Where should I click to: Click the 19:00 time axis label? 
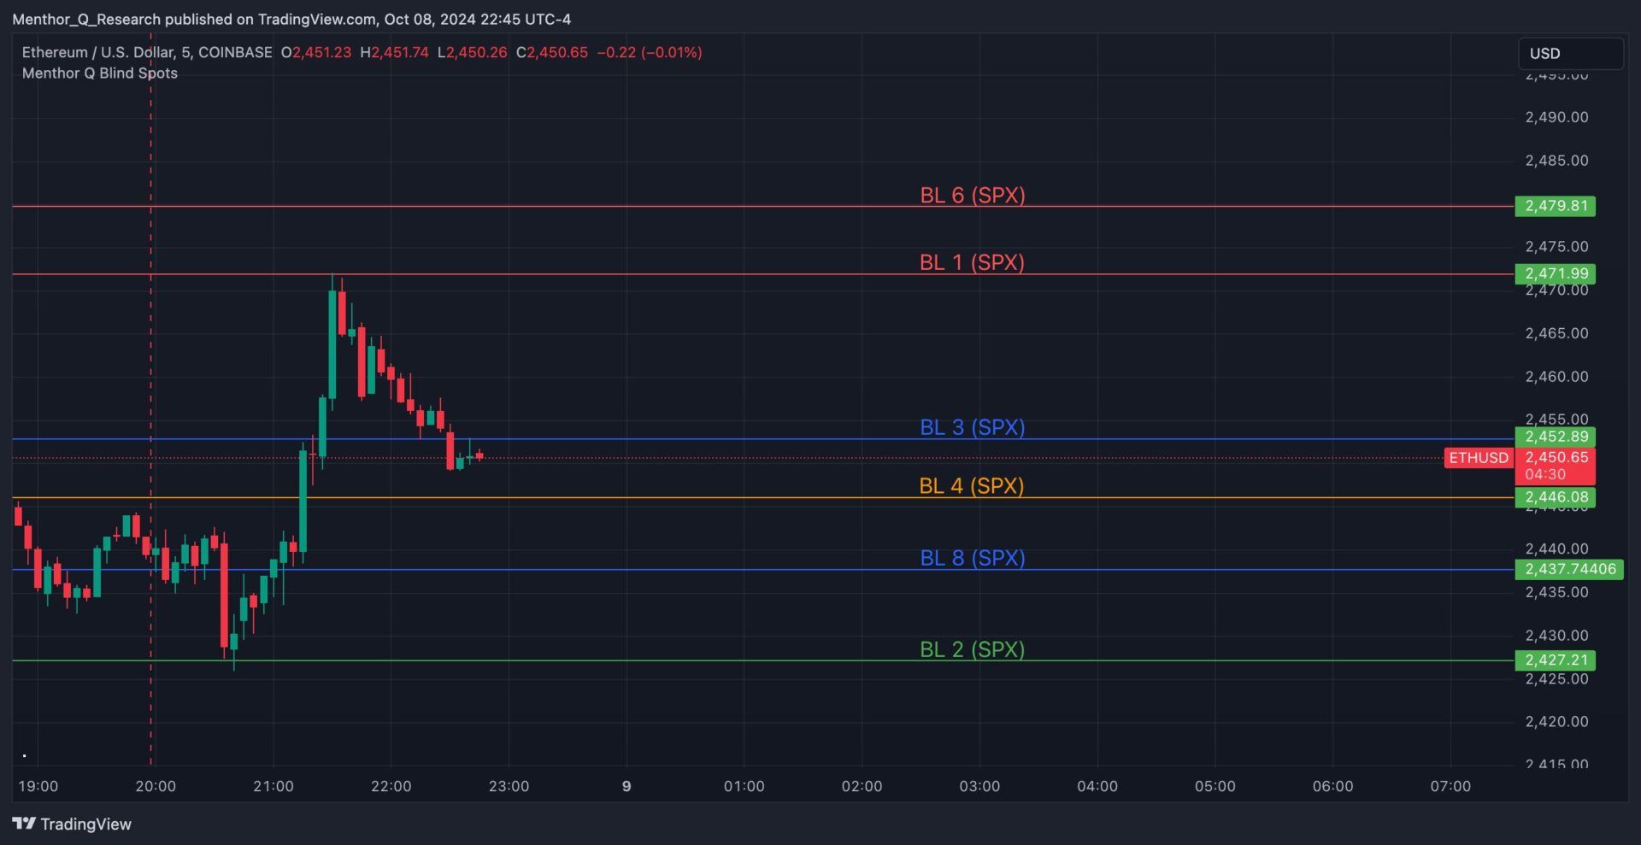tap(38, 786)
